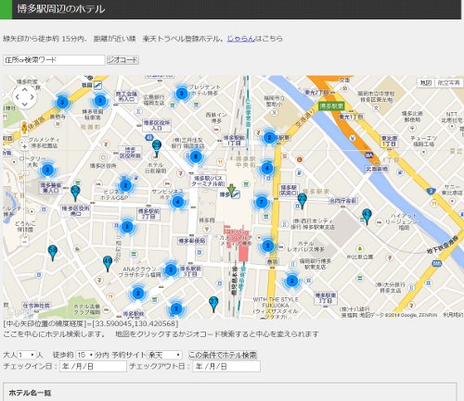Click the 祇園 subway station icon

(97, 84)
